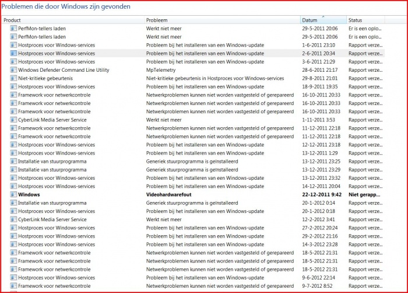Sort by the Probleem column header
The width and height of the screenshot is (408, 293).
[222, 20]
